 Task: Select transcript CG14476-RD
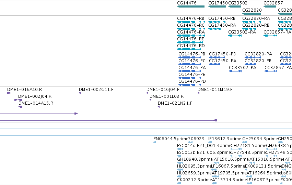(x=191, y=46)
